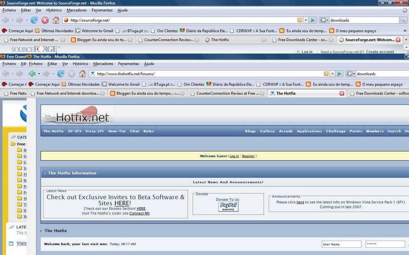Close the active The Hotfix tab
The image size is (409, 255).
(x=342, y=93)
